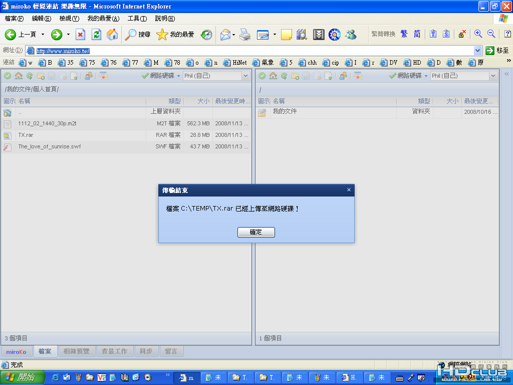This screenshot has width=513, height=385.
Task: Open the 編輯(E) menu
Action: point(41,19)
